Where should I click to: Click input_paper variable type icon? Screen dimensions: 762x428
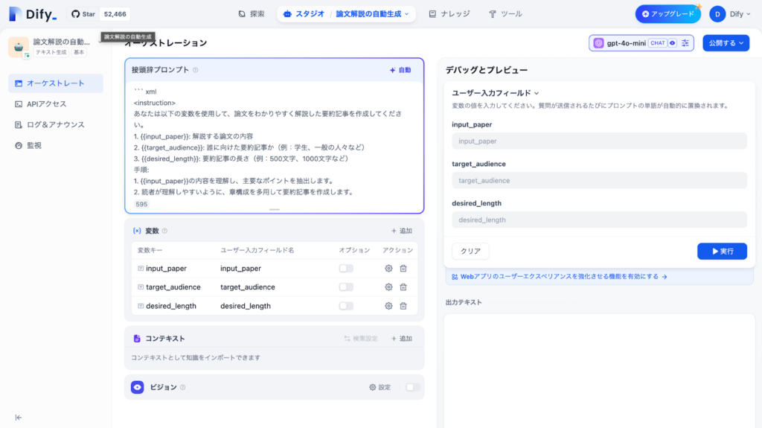[x=141, y=269]
